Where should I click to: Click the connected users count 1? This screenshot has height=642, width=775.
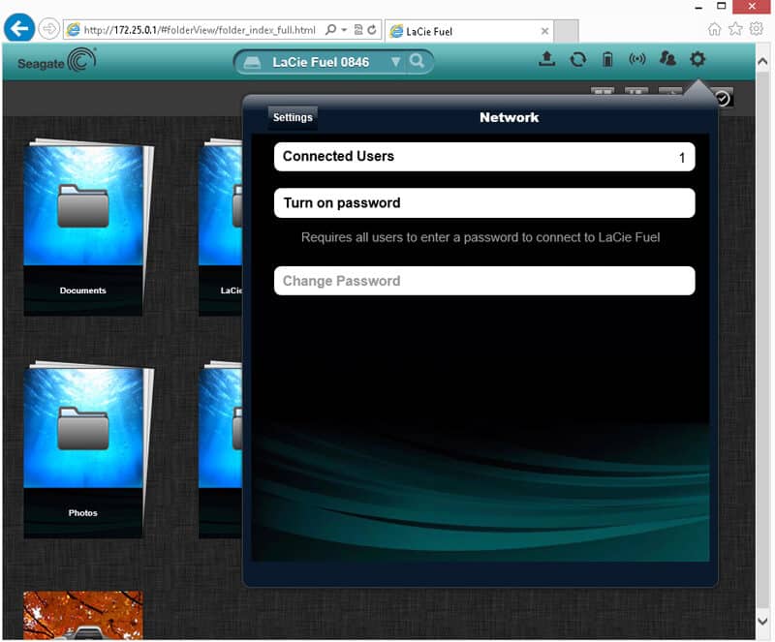pos(682,158)
